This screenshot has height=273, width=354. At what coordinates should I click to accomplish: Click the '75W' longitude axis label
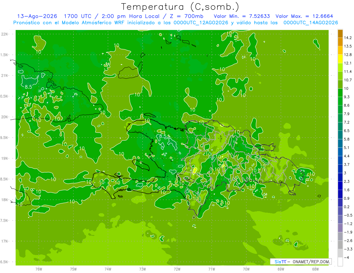[73, 269]
